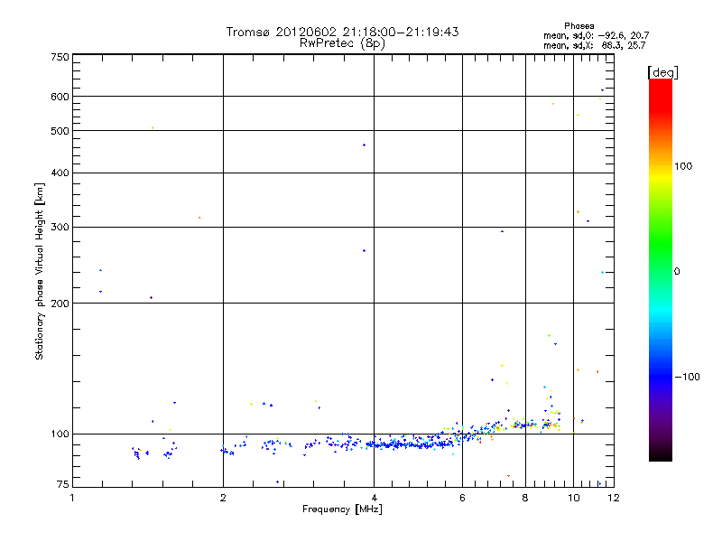
Task: Click the 'Stationary phase Virtual Height [km]' axis label
Action: click(x=40, y=272)
